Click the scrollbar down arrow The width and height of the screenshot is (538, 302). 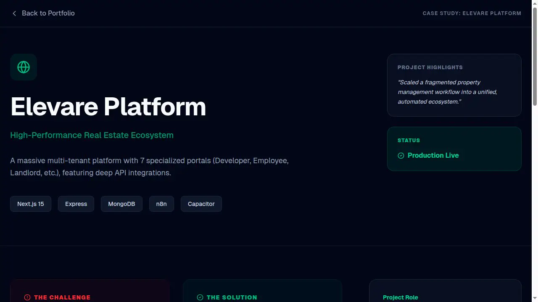tap(535, 299)
